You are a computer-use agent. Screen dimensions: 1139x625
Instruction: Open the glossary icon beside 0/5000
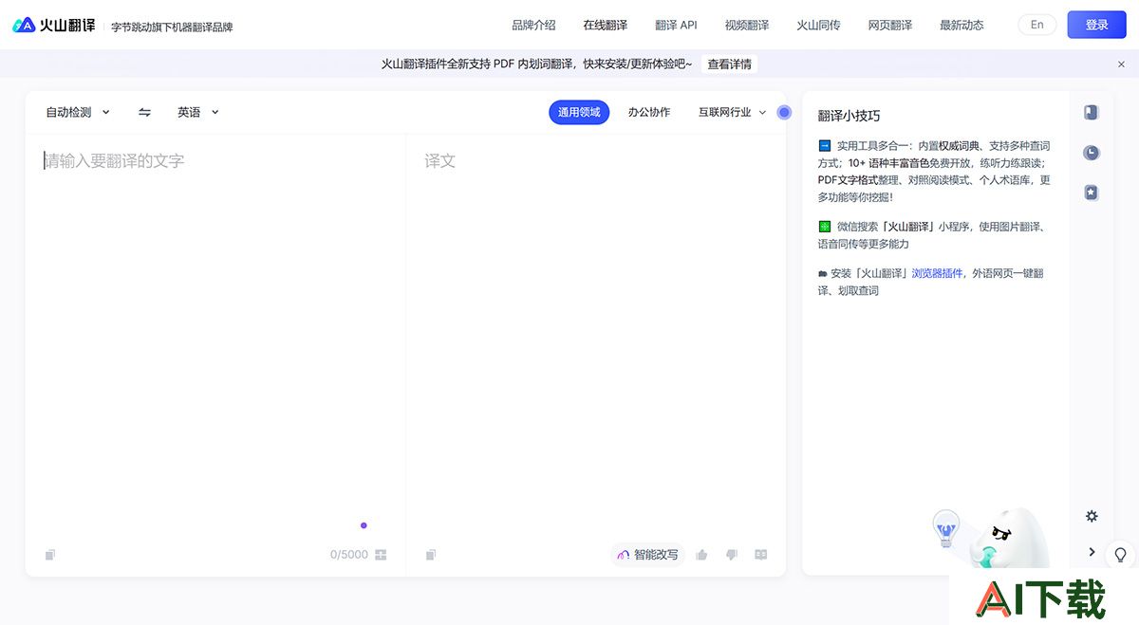point(381,555)
